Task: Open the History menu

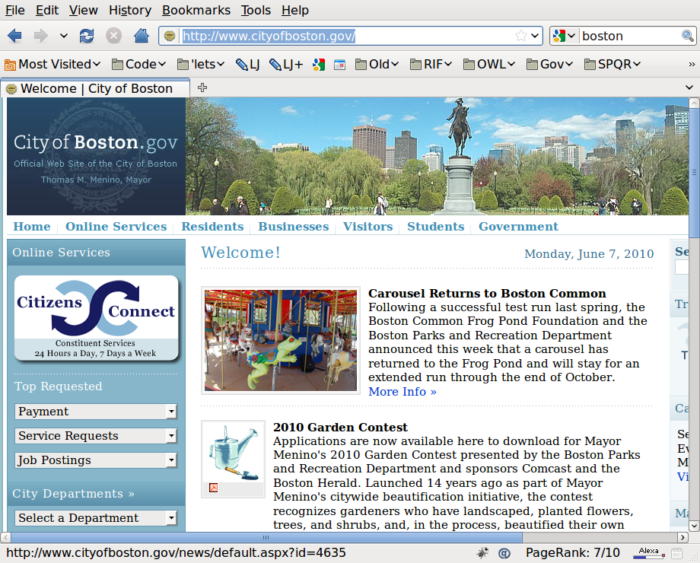Action: click(129, 10)
